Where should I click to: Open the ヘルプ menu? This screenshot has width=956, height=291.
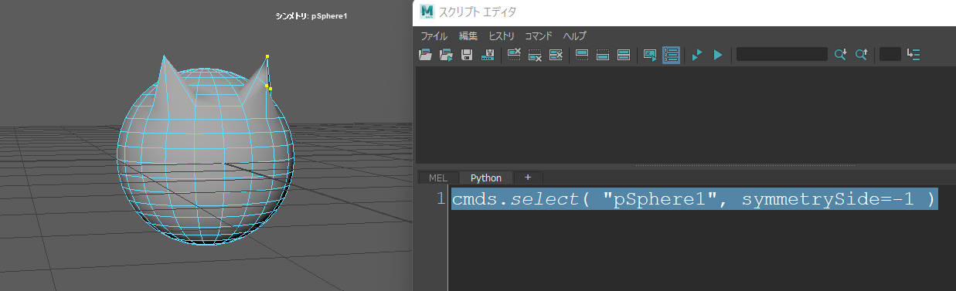click(x=574, y=36)
